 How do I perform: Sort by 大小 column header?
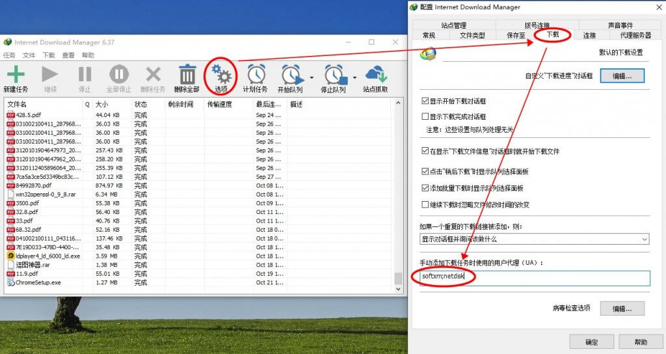112,104
